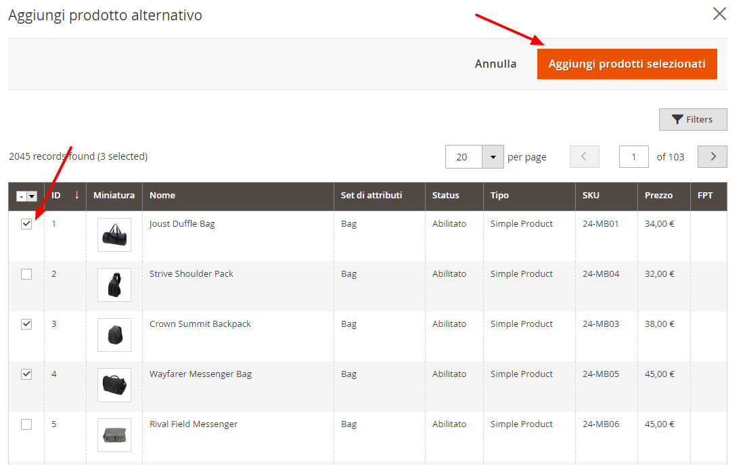The image size is (745, 465).
Task: Open the Filters panel
Action: (x=693, y=119)
